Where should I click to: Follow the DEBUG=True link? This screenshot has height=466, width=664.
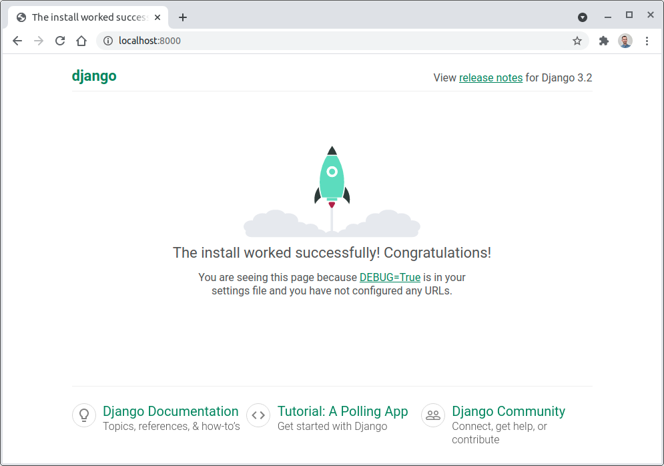[390, 278]
